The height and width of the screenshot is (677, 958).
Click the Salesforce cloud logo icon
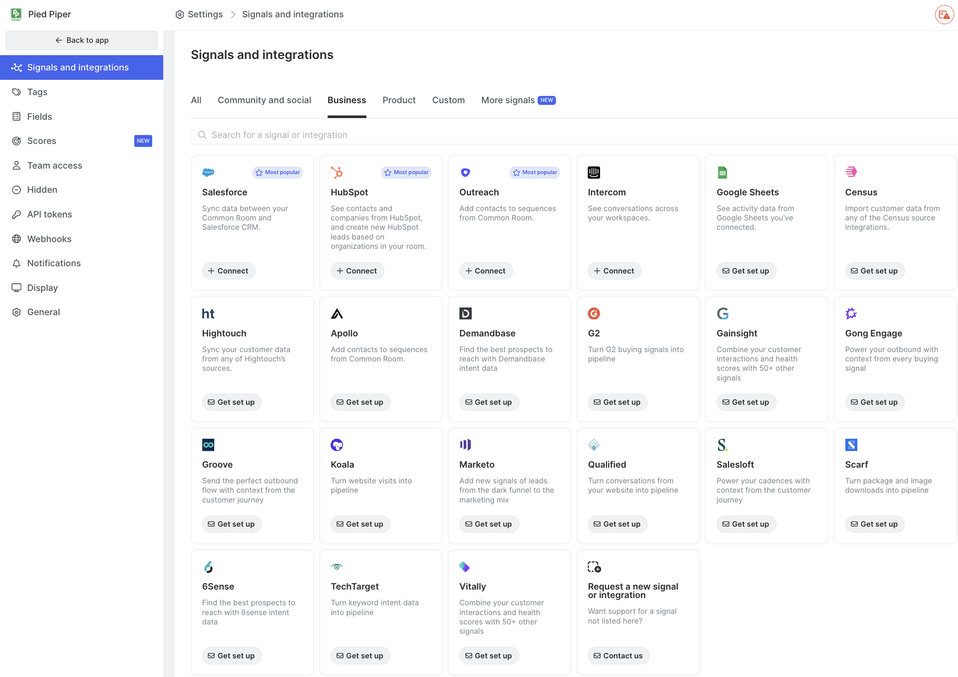tap(208, 173)
